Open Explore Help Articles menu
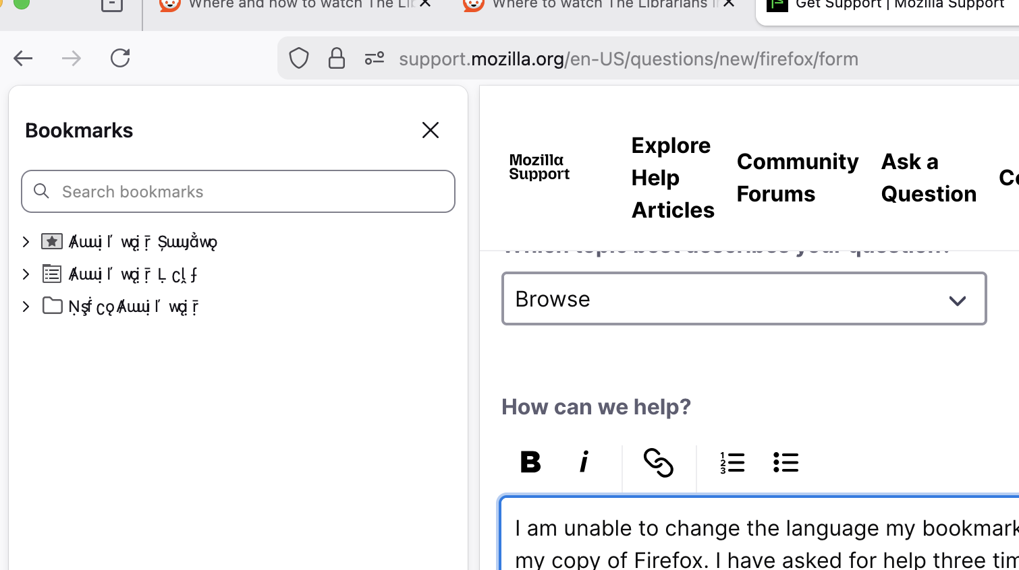 click(672, 178)
